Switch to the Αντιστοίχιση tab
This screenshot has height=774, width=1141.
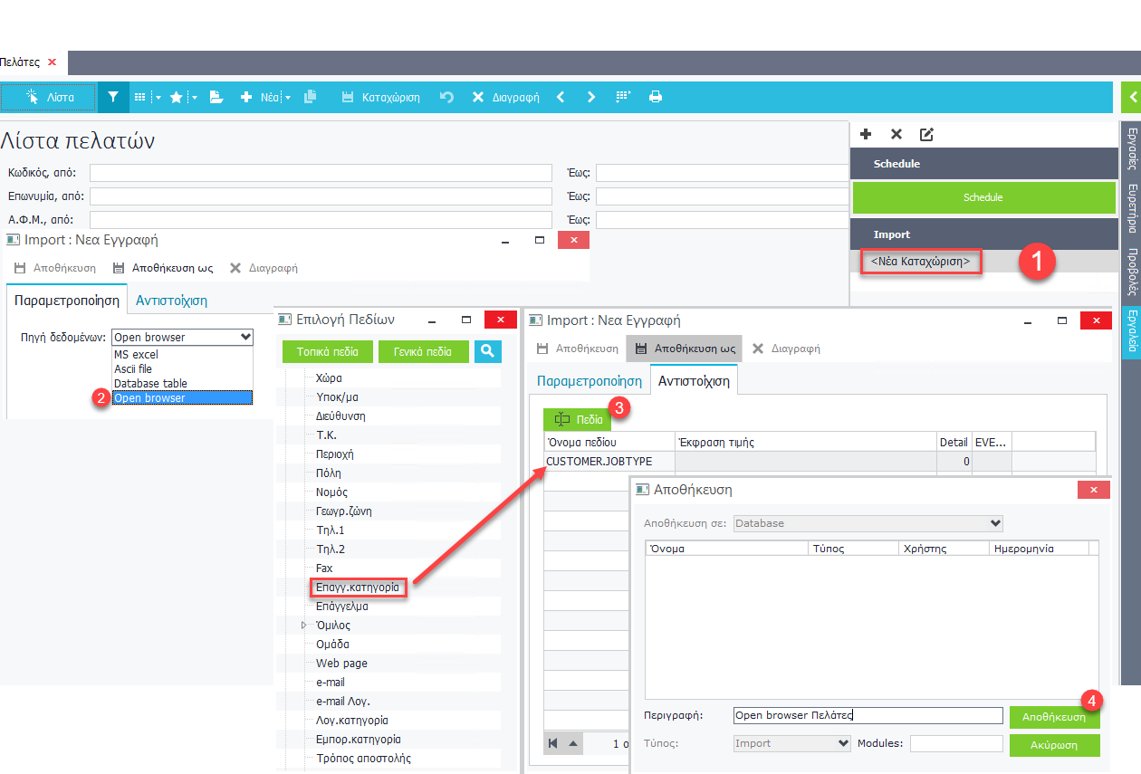[x=171, y=301]
